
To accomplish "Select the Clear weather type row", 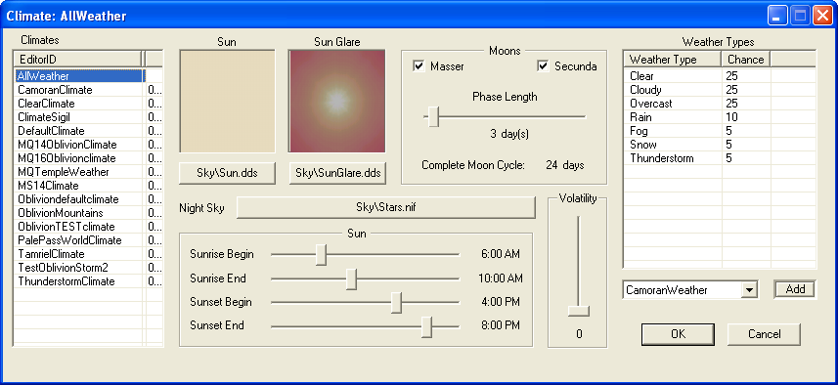I will tap(720, 76).
